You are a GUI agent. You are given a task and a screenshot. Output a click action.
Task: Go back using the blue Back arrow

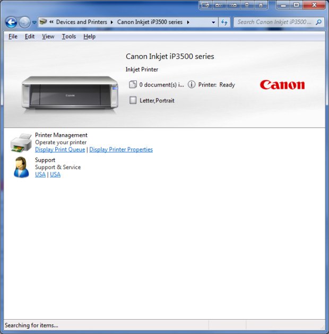point(11,22)
